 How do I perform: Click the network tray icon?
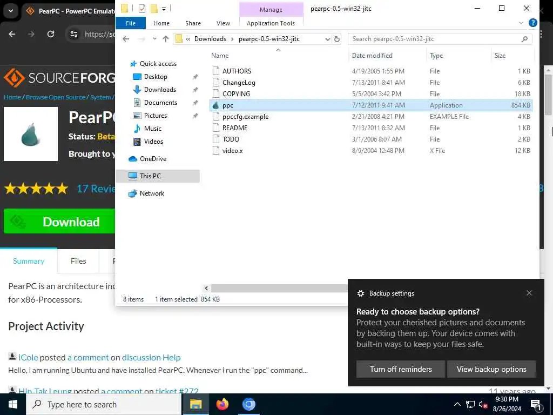pos(470,404)
